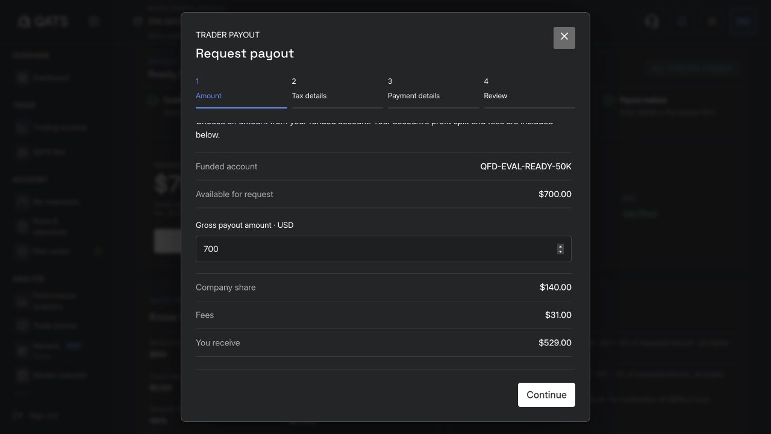Viewport: 771px width, 434px height.
Task: Click the Funded account label
Action: coord(226,166)
